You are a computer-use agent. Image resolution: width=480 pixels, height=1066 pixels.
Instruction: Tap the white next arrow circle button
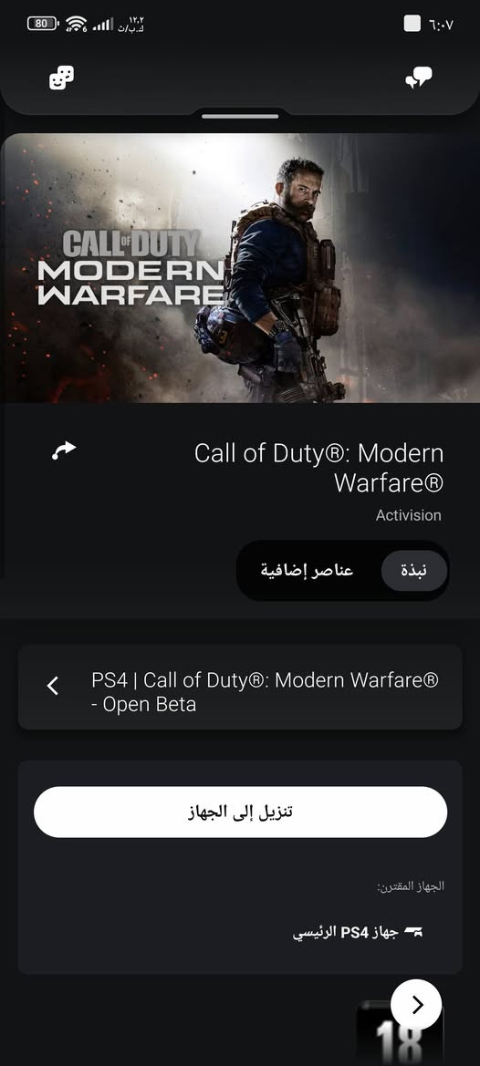coord(416,1005)
